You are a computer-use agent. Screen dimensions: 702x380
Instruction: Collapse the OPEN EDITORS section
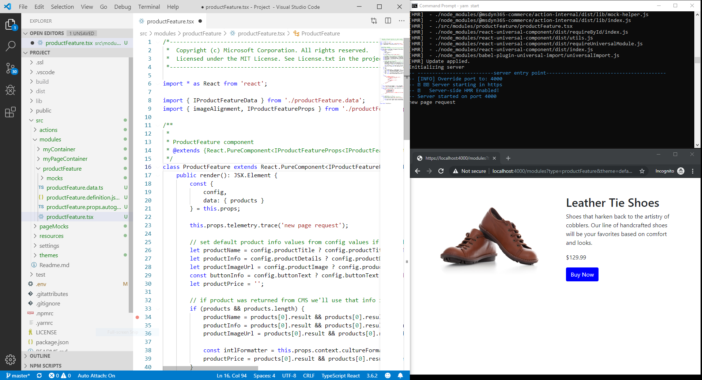point(46,33)
